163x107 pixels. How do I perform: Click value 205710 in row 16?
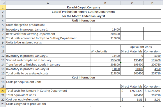(x=152, y=73)
